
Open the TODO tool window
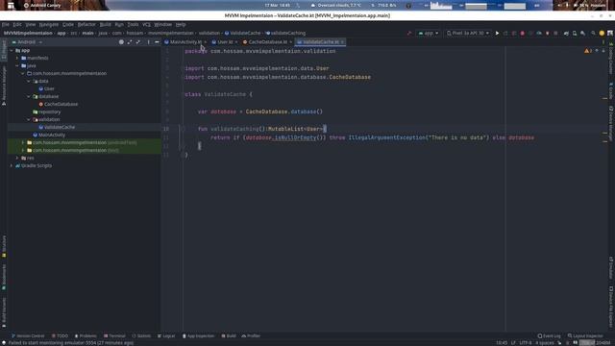60,336
